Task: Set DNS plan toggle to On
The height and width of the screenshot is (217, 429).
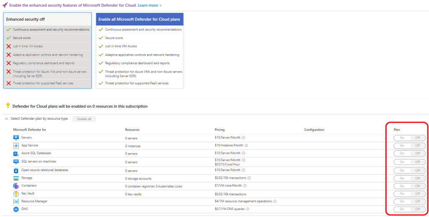Action: pos(401,209)
